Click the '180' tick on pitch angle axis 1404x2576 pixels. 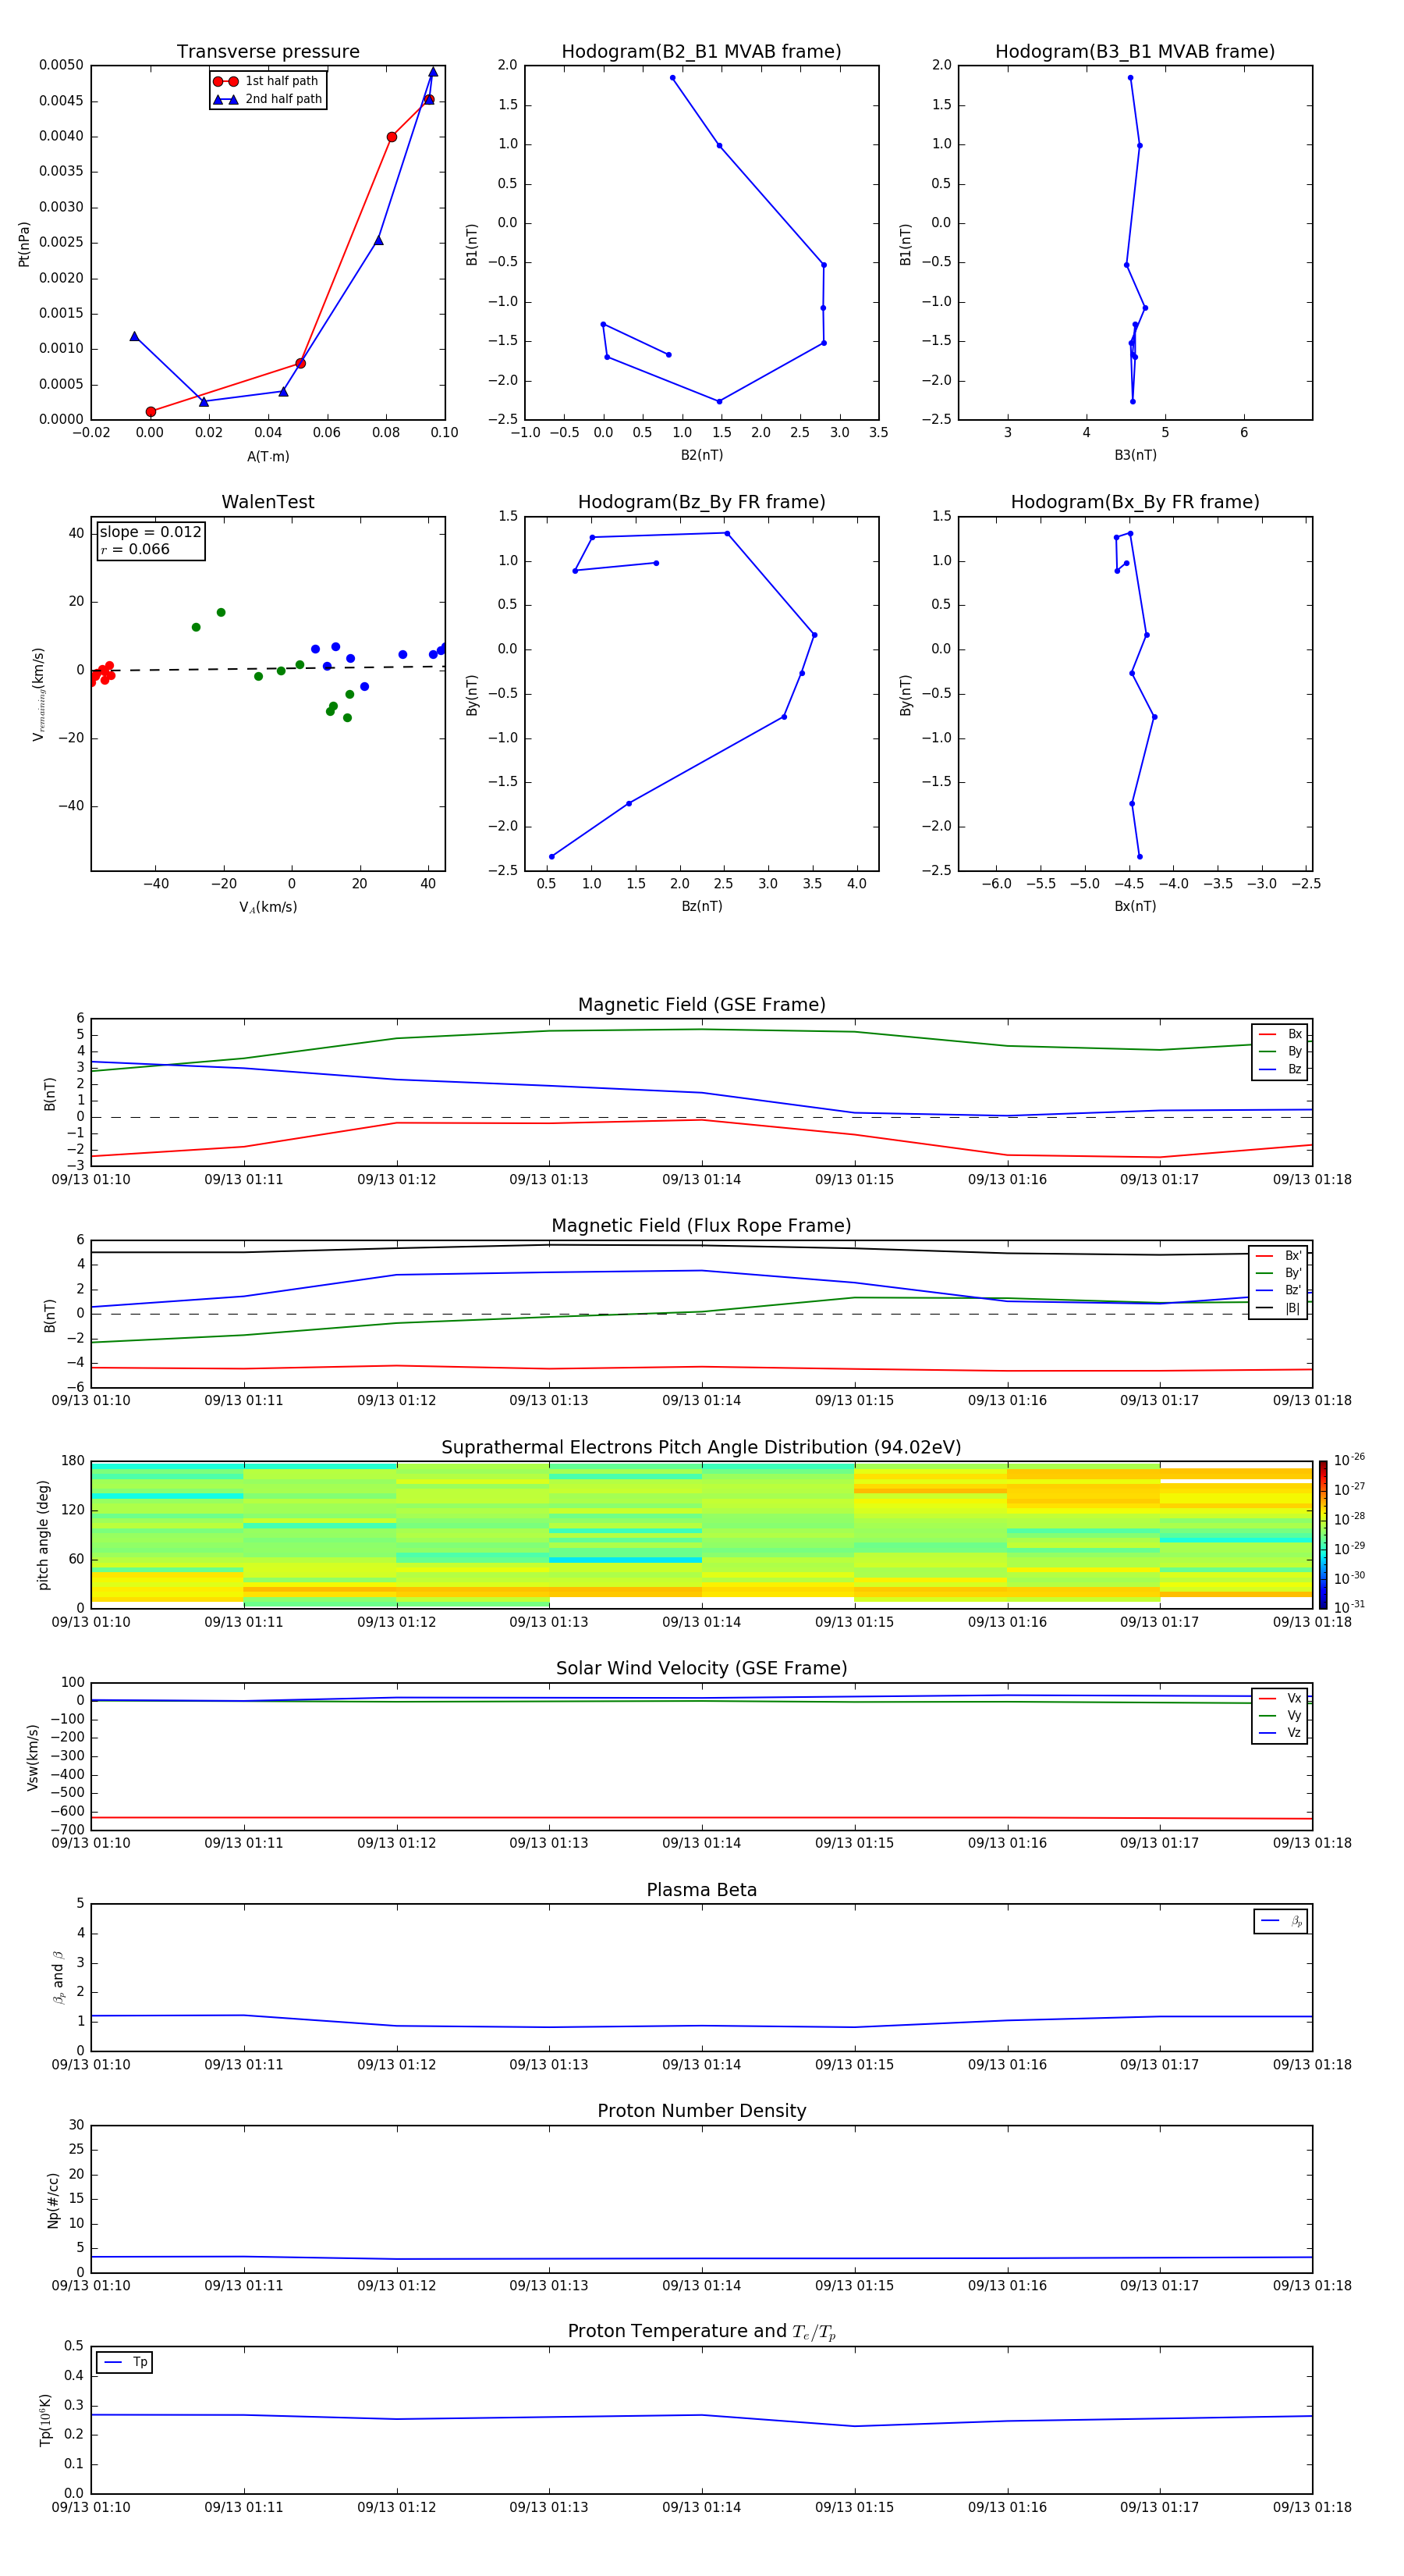coord(73,1461)
